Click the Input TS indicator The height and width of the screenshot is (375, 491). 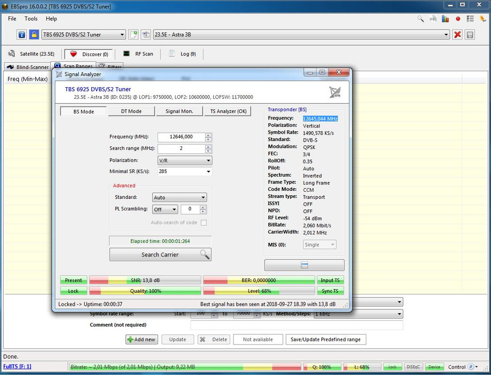[x=330, y=280]
